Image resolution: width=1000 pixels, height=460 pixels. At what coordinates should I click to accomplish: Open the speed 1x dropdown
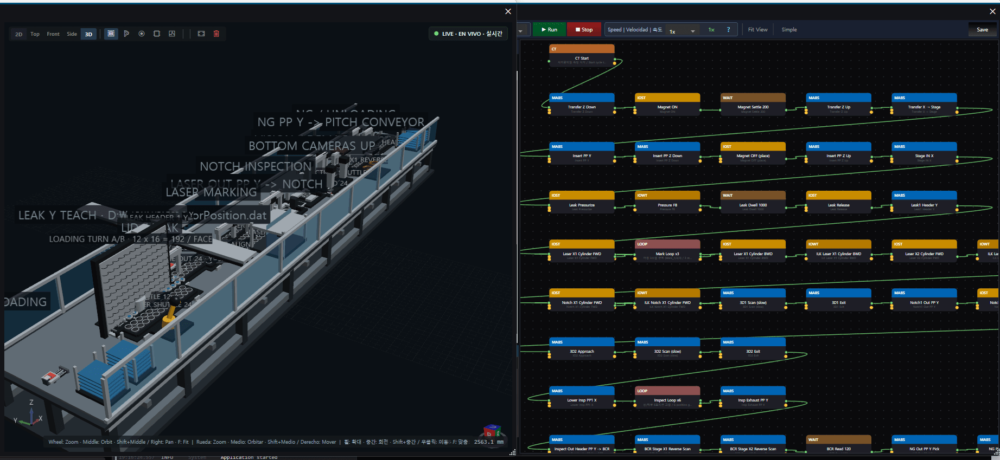pos(682,31)
